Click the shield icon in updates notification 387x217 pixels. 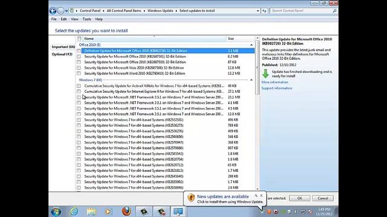[191, 198]
